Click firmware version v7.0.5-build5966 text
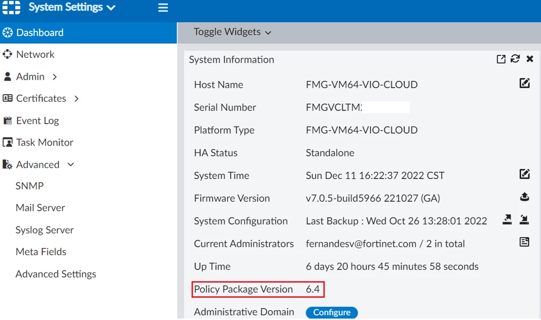Image resolution: width=541 pixels, height=320 pixels. 373,198
